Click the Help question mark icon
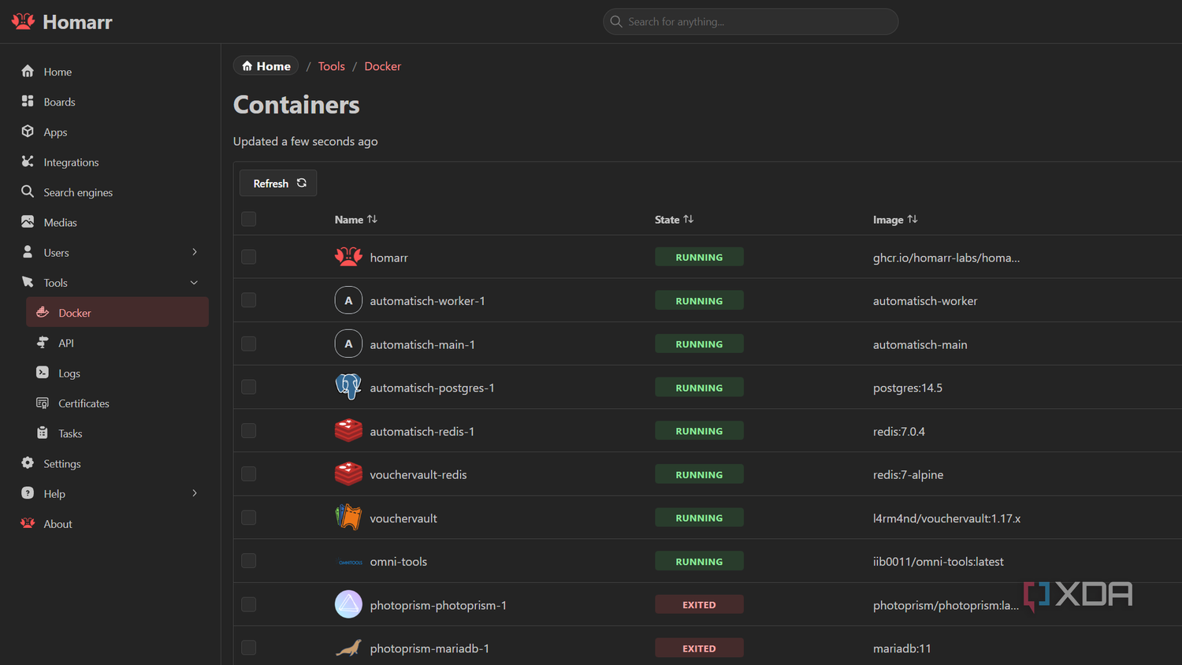 tap(28, 492)
